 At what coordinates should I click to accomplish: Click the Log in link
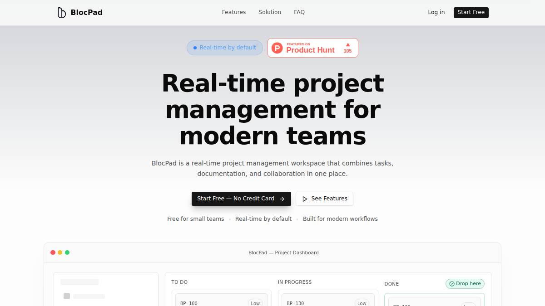(x=436, y=12)
